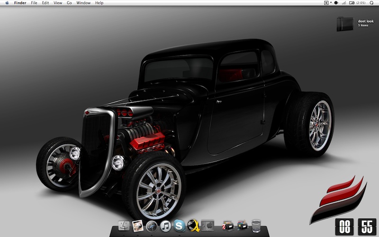The image size is (379, 237).
Task: Select the 'dont look' desktop folder
Action: (345, 24)
